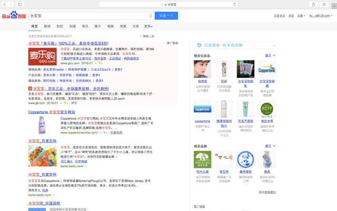Click the 玩具 link after 其他含义
The image size is (337, 211).
coord(45,190)
